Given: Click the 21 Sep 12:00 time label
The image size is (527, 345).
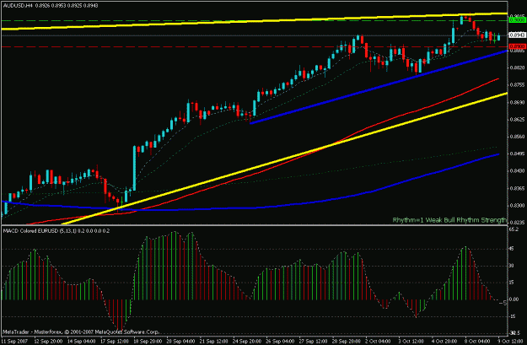Looking at the screenshot, I should (214, 341).
